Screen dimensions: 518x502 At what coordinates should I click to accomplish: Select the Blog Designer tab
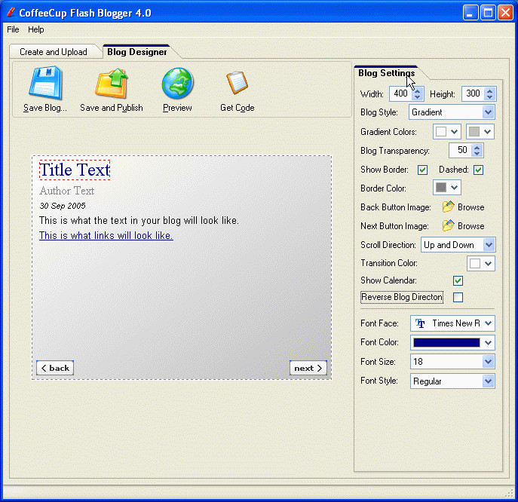tap(136, 52)
